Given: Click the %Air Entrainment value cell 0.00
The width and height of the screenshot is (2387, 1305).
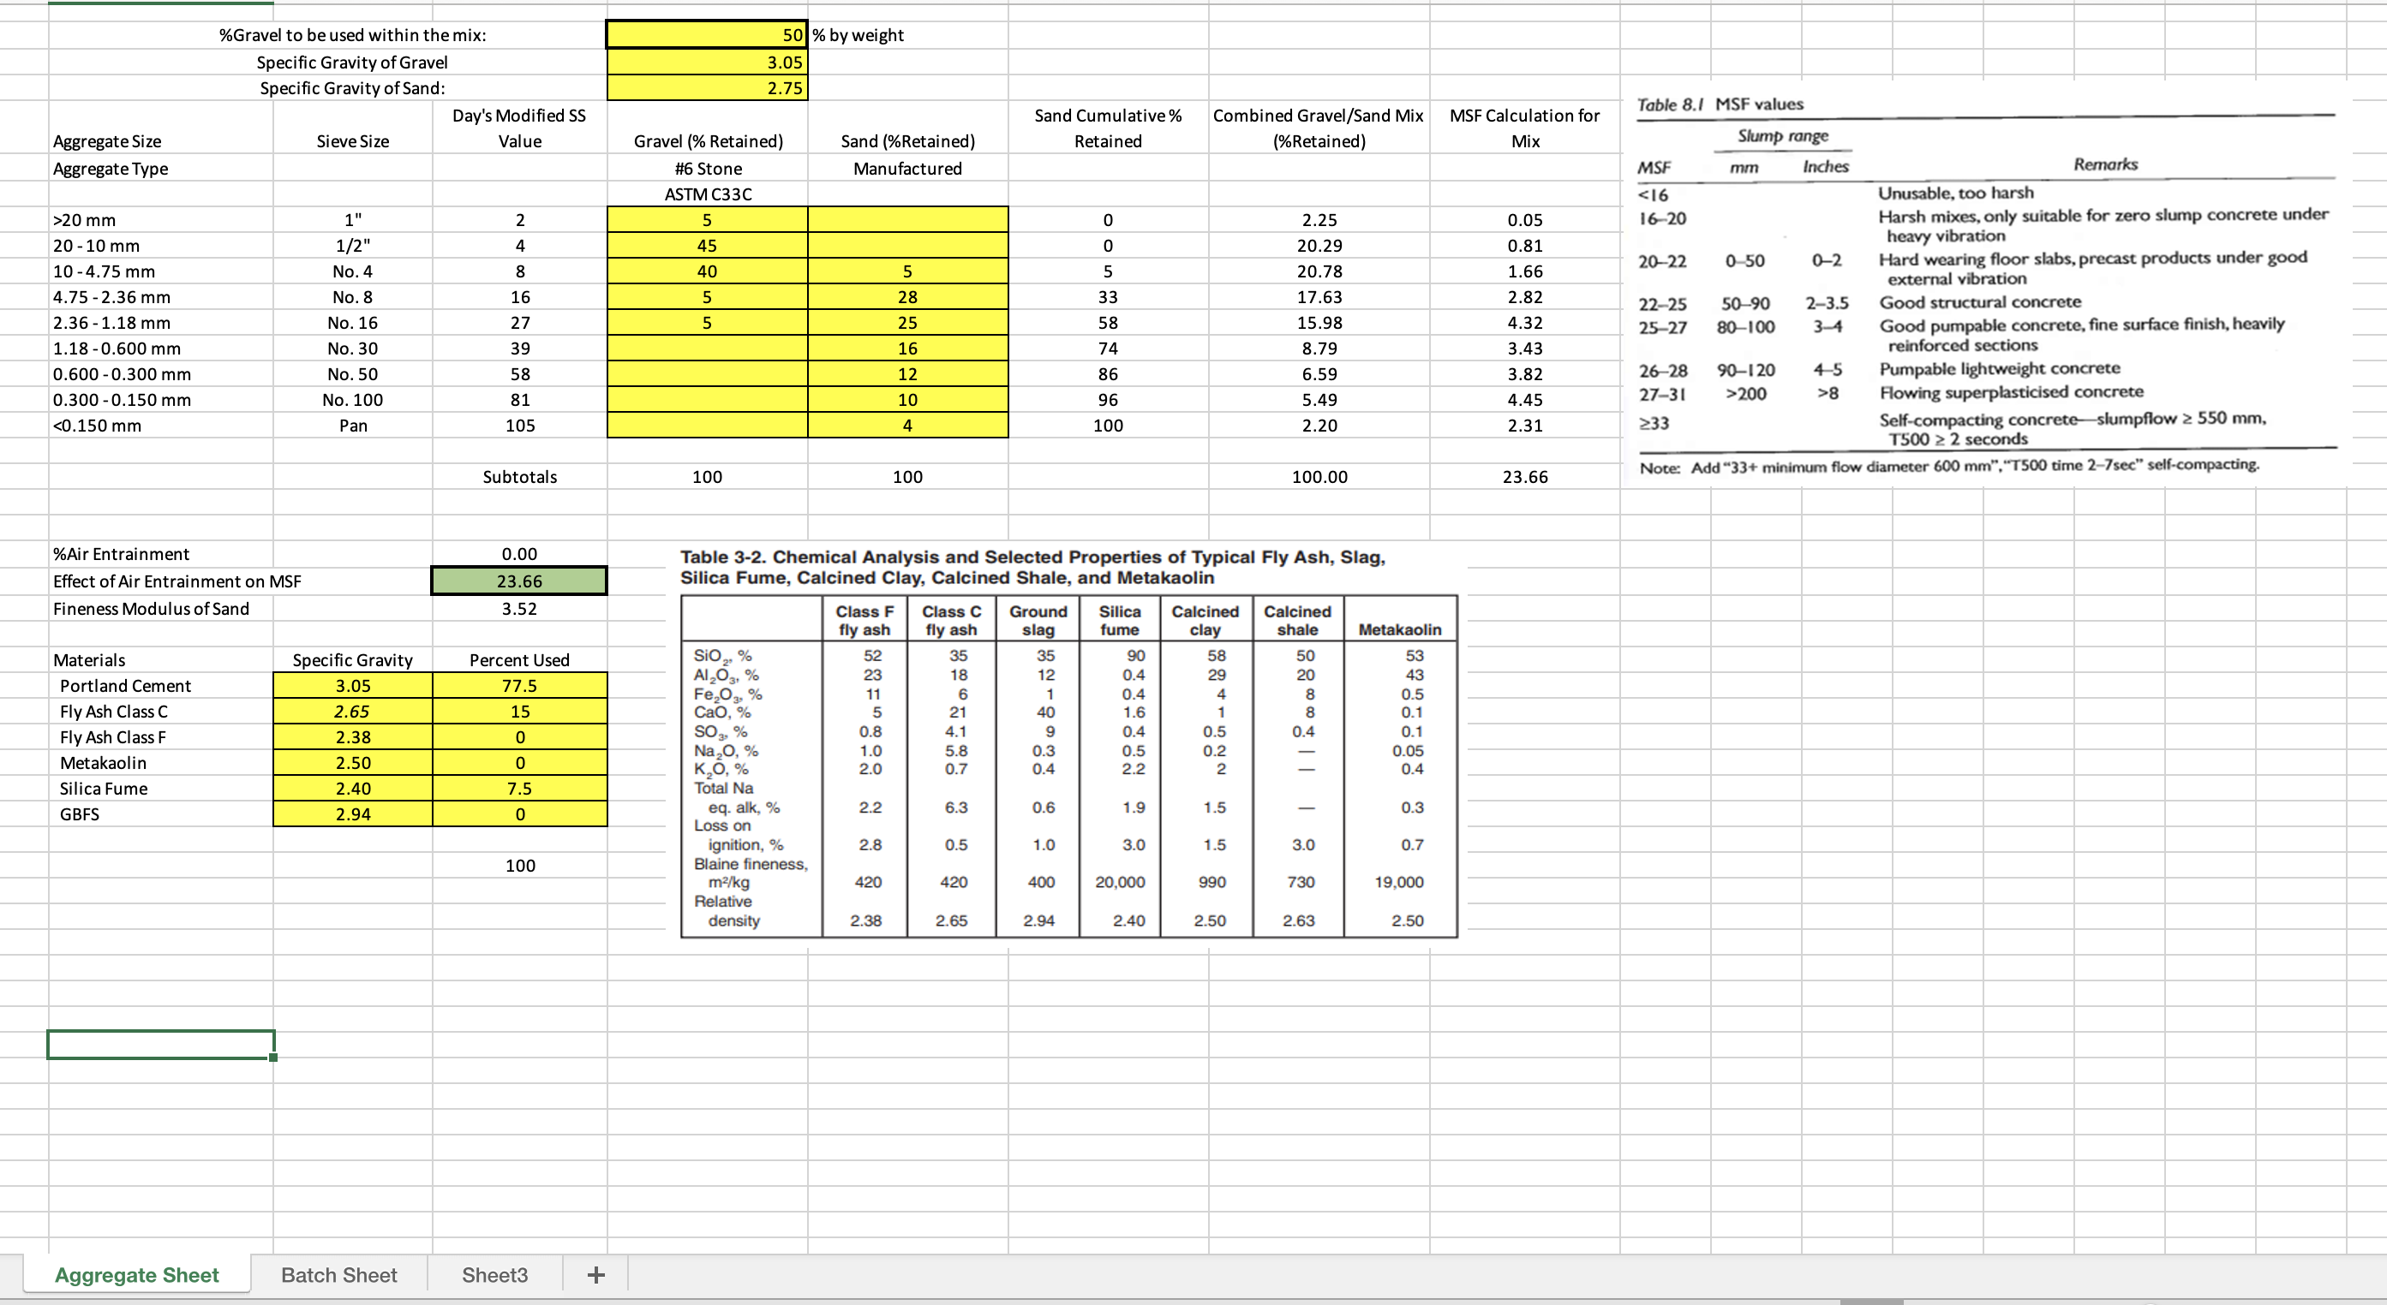Looking at the screenshot, I should coord(518,553).
